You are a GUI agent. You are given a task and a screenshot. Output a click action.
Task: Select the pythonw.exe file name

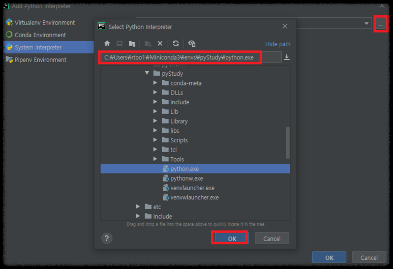tap(187, 178)
